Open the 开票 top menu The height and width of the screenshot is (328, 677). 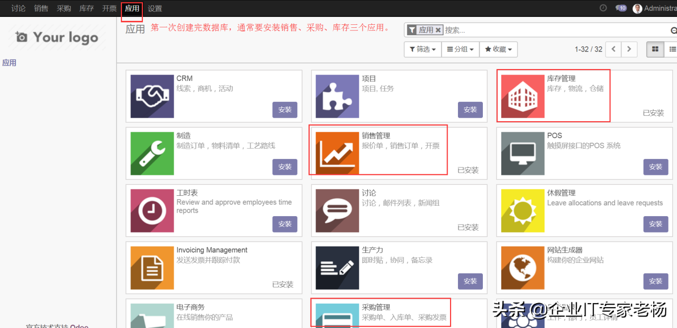coord(110,8)
